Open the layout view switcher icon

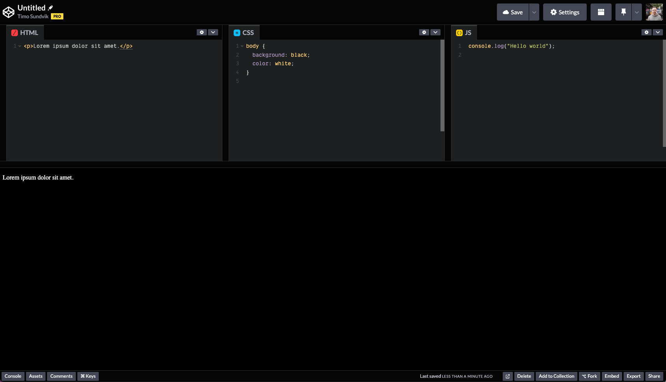[601, 12]
